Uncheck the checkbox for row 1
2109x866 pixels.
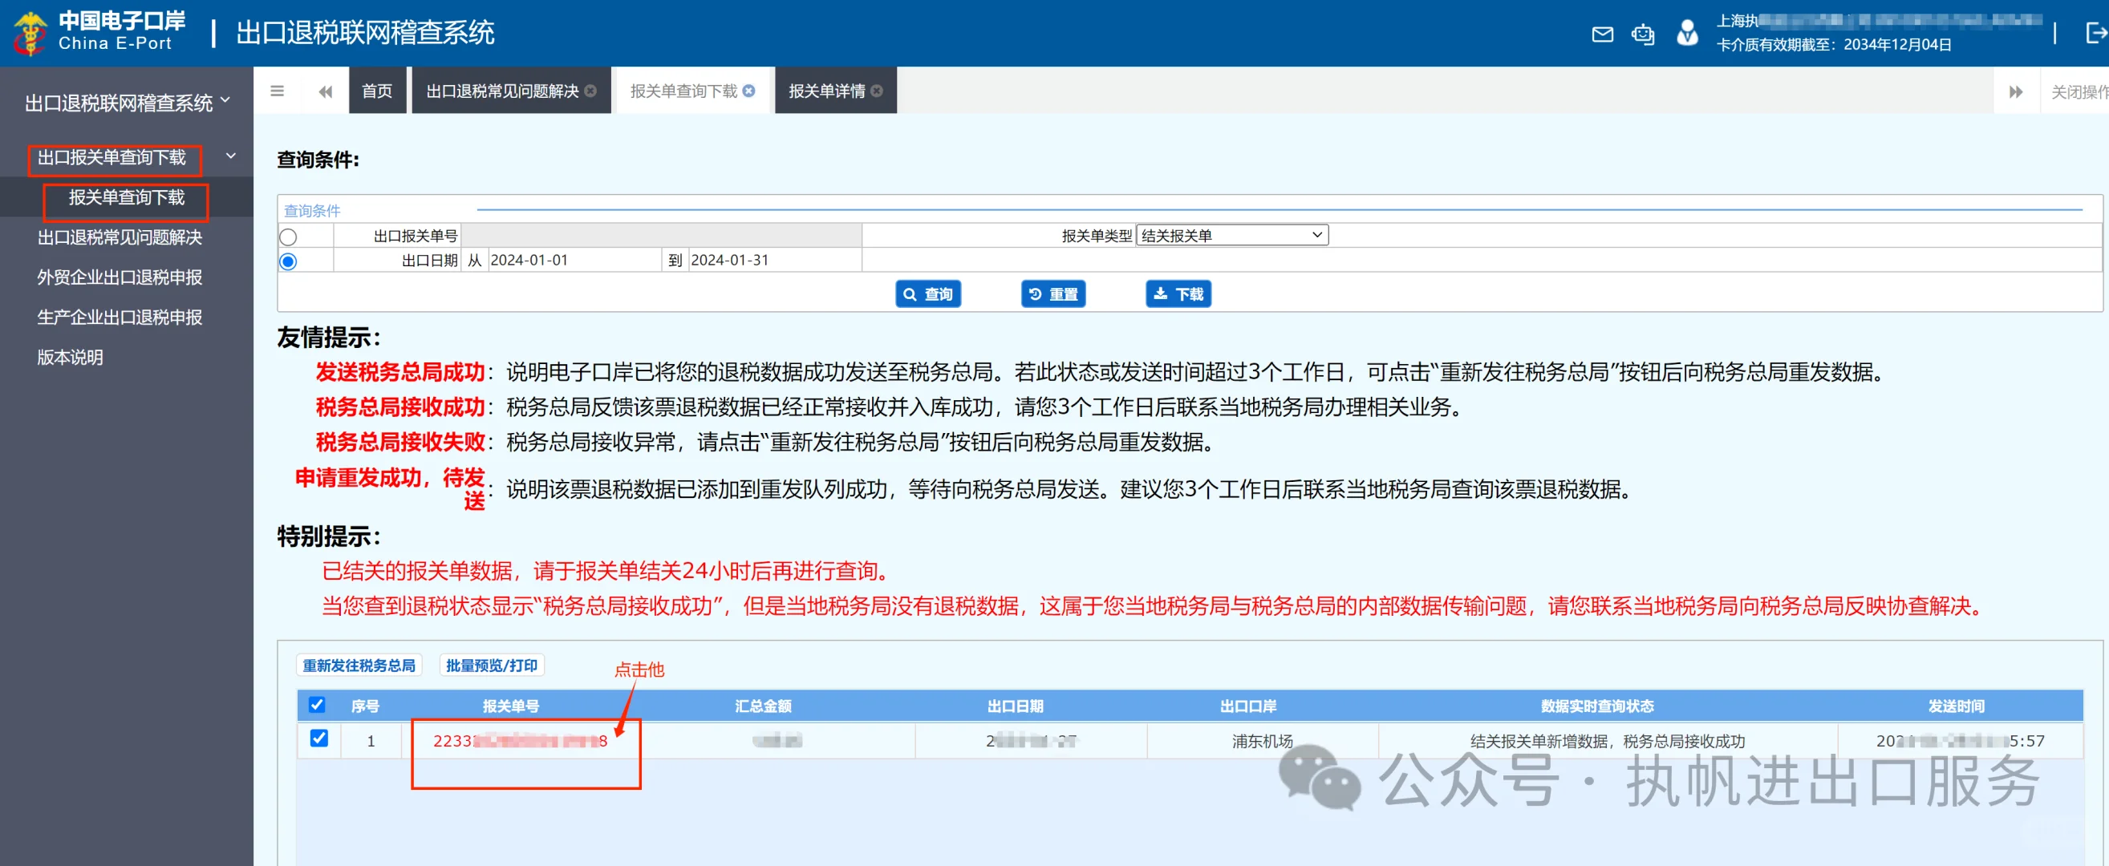pyautogui.click(x=319, y=739)
